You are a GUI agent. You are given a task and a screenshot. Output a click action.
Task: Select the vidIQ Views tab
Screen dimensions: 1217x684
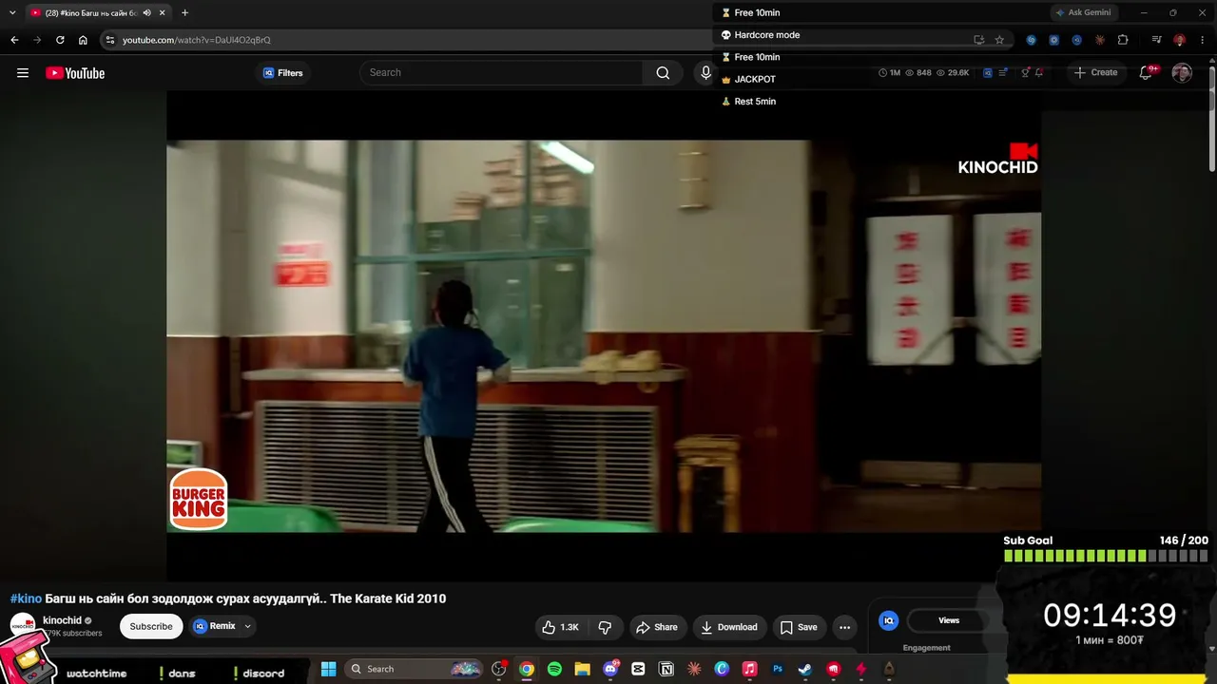coord(949,620)
